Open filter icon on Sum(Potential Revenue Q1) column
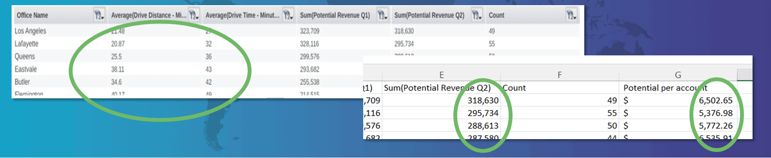This screenshot has height=158, width=771. click(x=382, y=15)
